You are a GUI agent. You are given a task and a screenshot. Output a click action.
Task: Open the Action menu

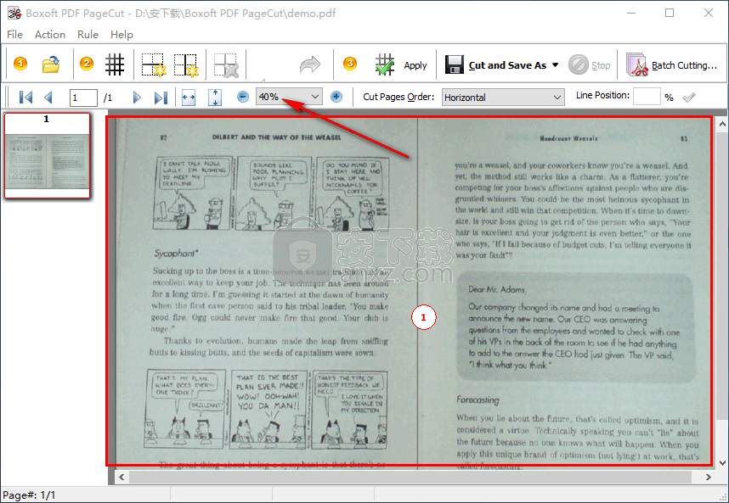(49, 35)
